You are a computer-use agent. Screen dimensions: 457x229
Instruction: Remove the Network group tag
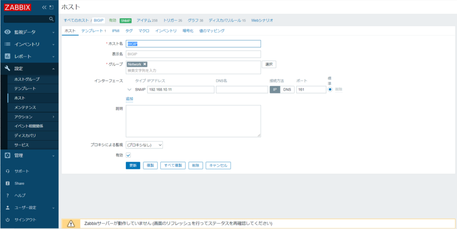pos(145,64)
